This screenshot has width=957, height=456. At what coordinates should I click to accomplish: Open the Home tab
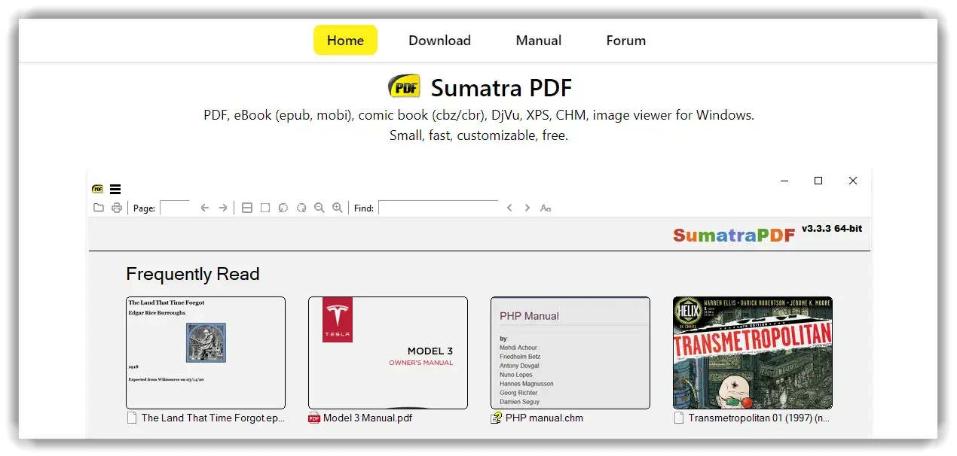[x=346, y=41]
